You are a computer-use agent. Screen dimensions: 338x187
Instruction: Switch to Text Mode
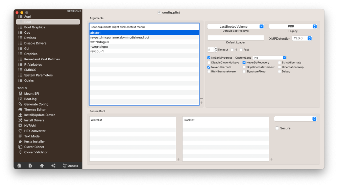tap(32, 136)
